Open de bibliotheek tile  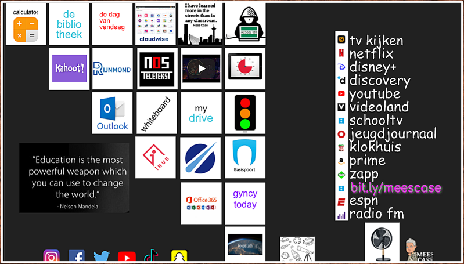[x=69, y=24]
